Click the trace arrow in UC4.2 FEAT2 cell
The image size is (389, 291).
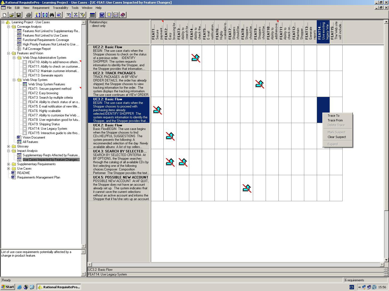170,136
